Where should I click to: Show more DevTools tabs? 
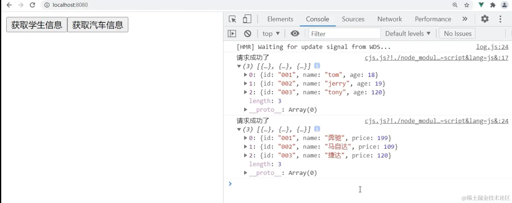tap(465, 19)
